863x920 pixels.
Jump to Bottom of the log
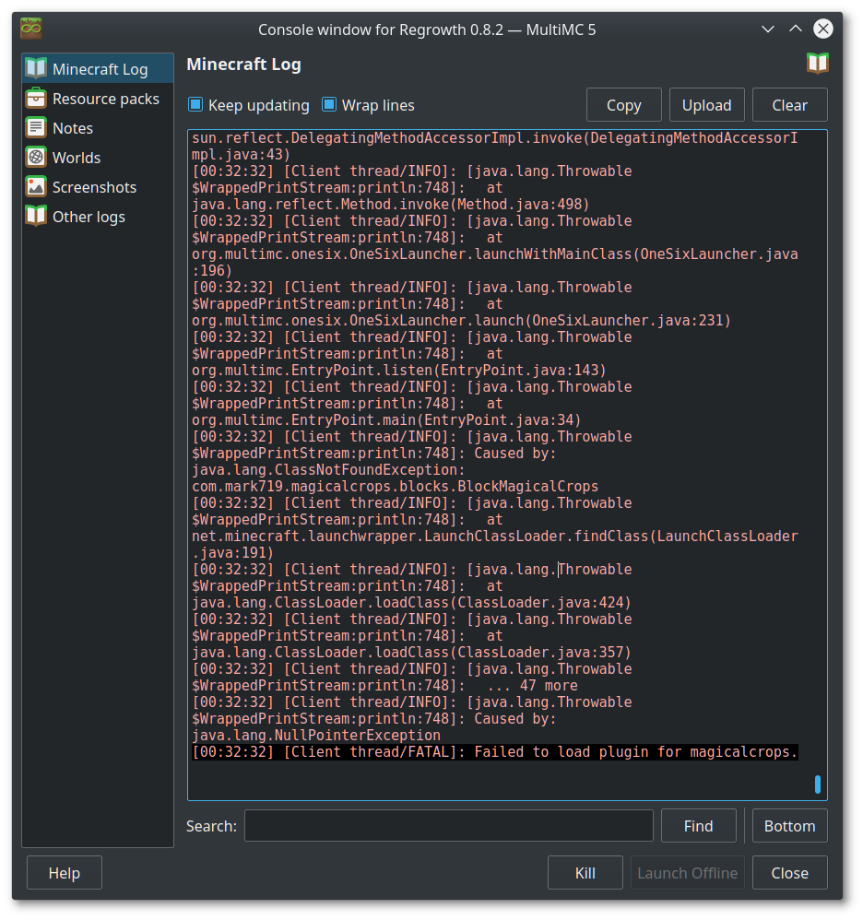(789, 826)
